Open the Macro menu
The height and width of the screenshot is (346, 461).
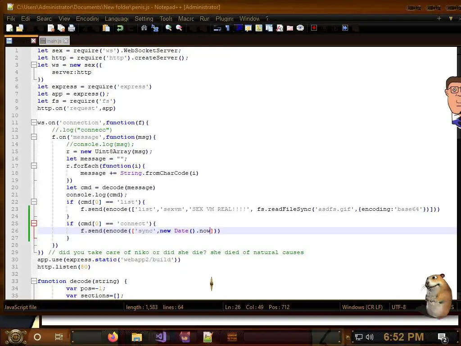(x=186, y=18)
